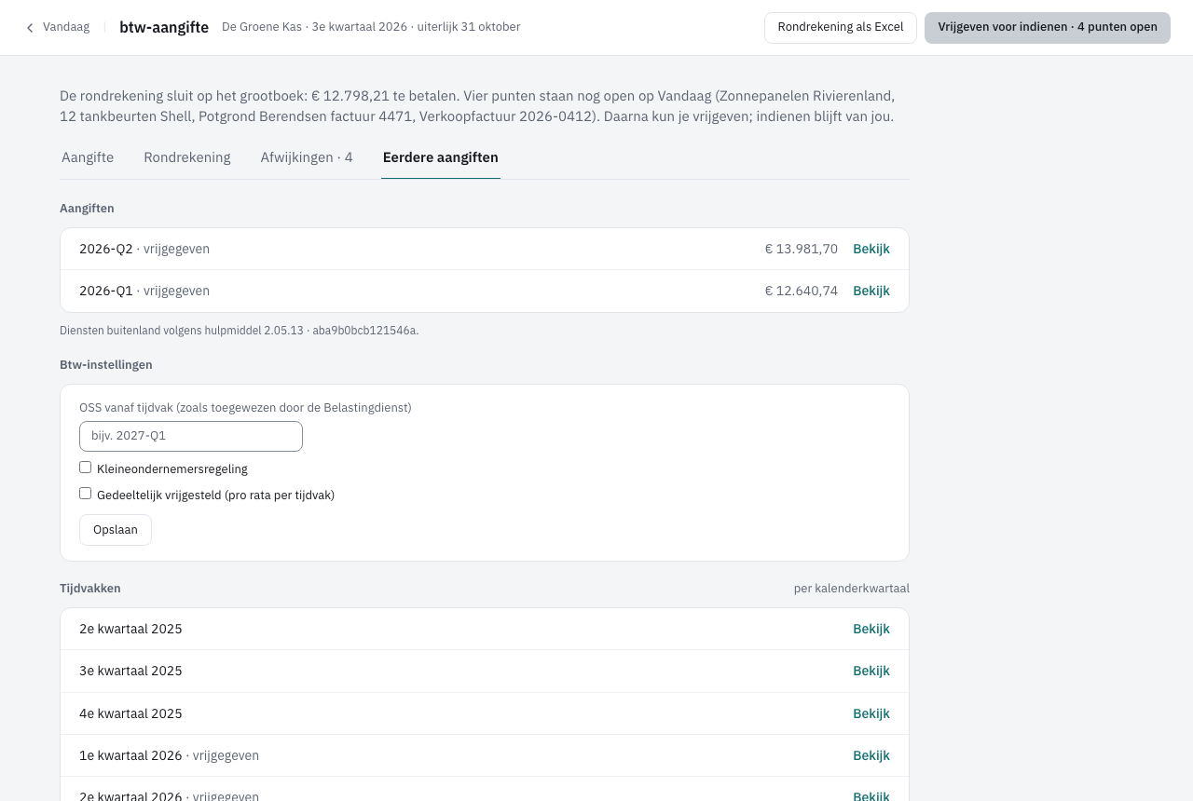Screen dimensions: 1193x801
Task: Open Bekijk for 2e kwartaal 2026
Action: (x=871, y=796)
